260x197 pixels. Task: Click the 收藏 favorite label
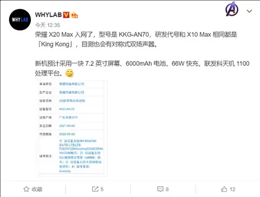point(37,189)
